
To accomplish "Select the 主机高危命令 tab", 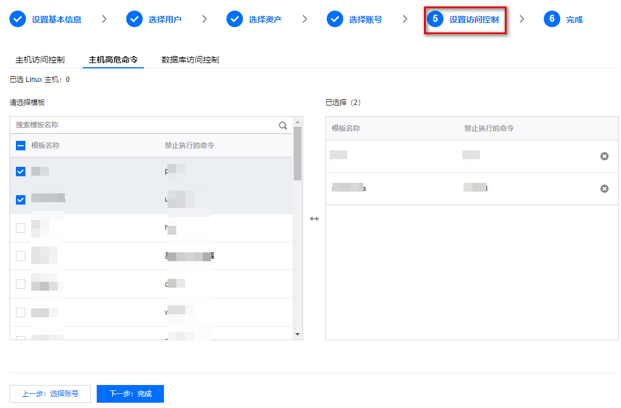I will (x=113, y=60).
